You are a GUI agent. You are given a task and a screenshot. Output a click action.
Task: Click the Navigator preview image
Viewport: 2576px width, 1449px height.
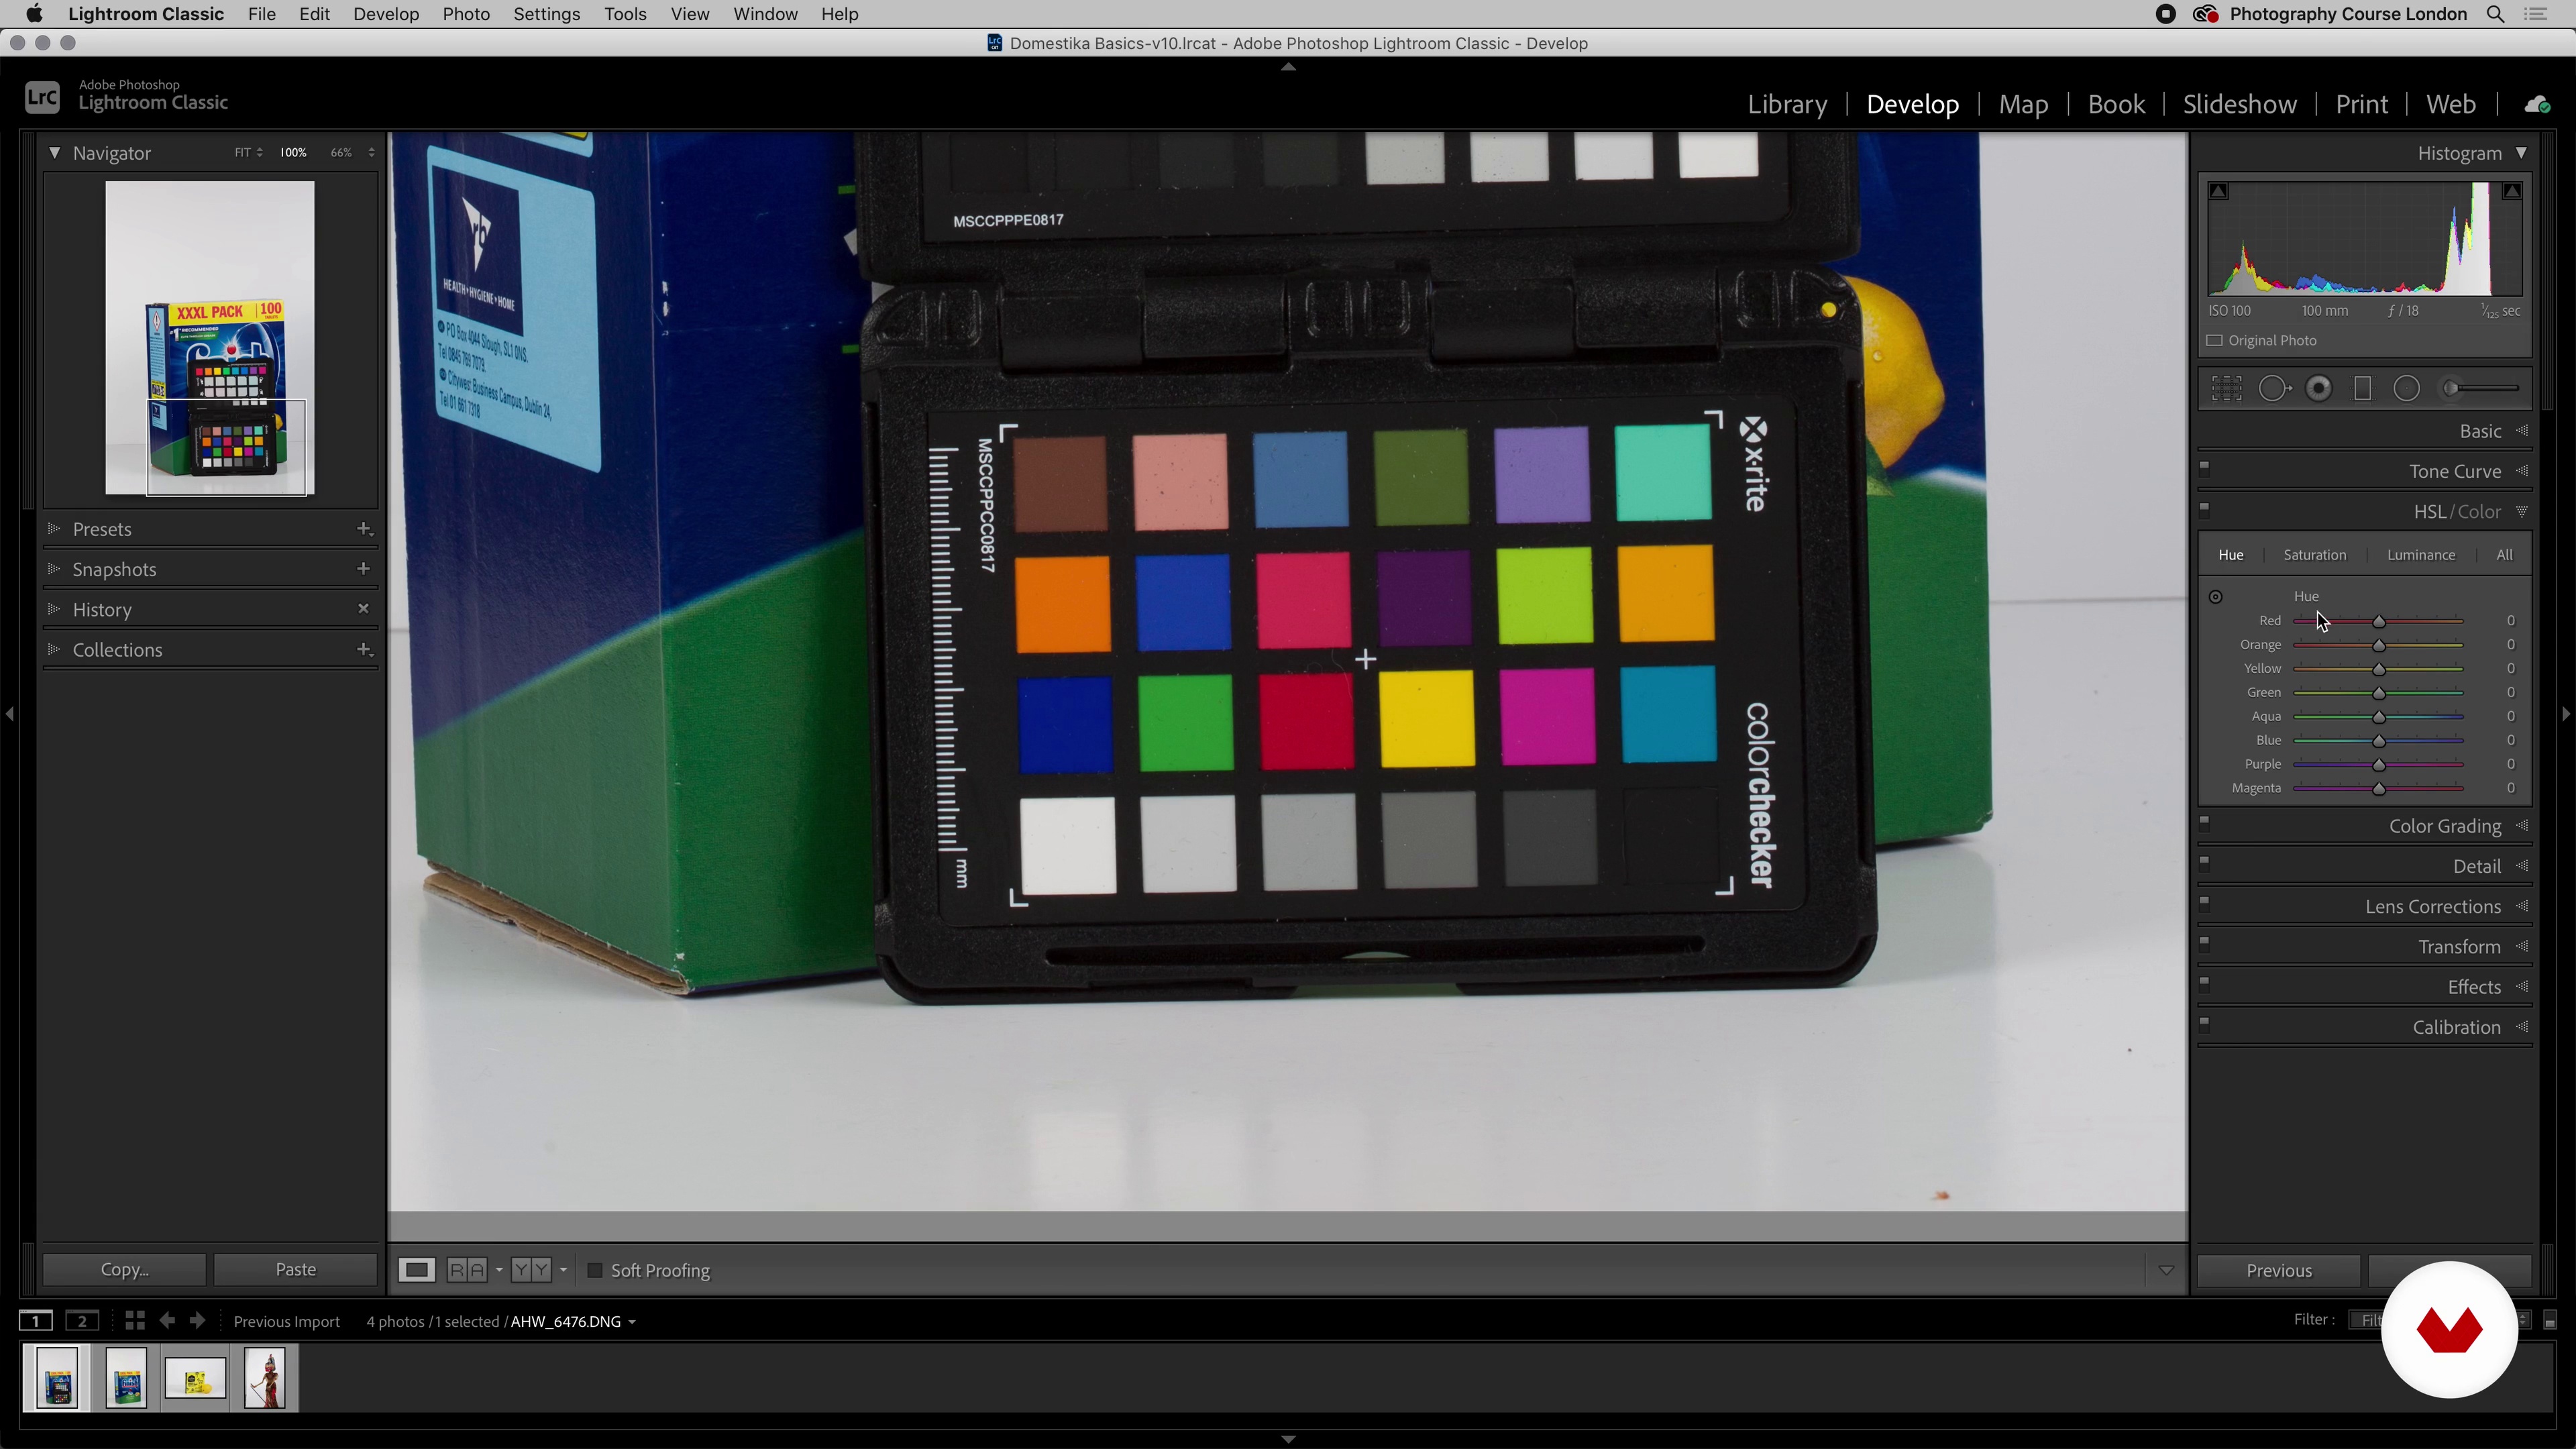(210, 339)
